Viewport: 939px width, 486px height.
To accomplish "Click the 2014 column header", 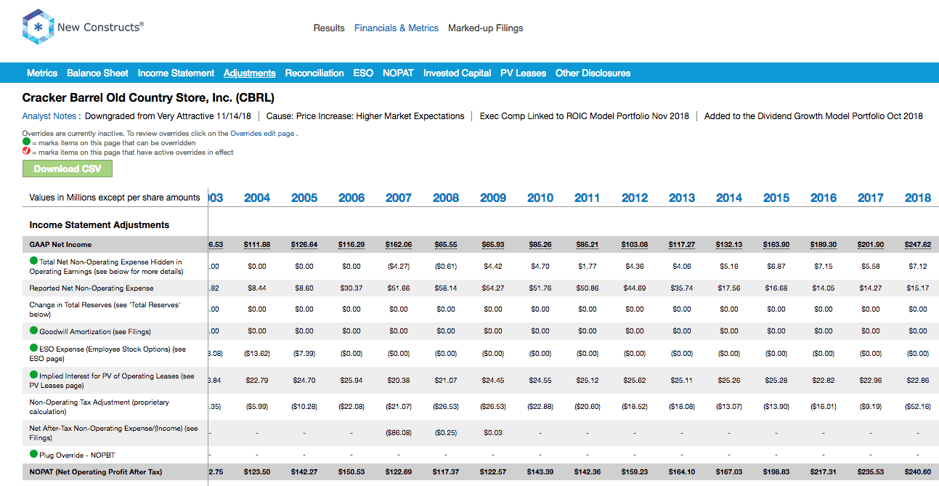I will 729,198.
